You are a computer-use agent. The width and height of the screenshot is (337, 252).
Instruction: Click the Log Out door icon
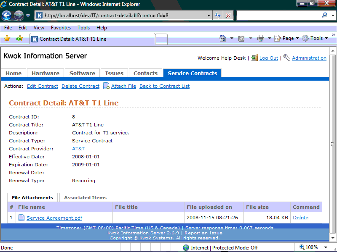tap(254, 58)
